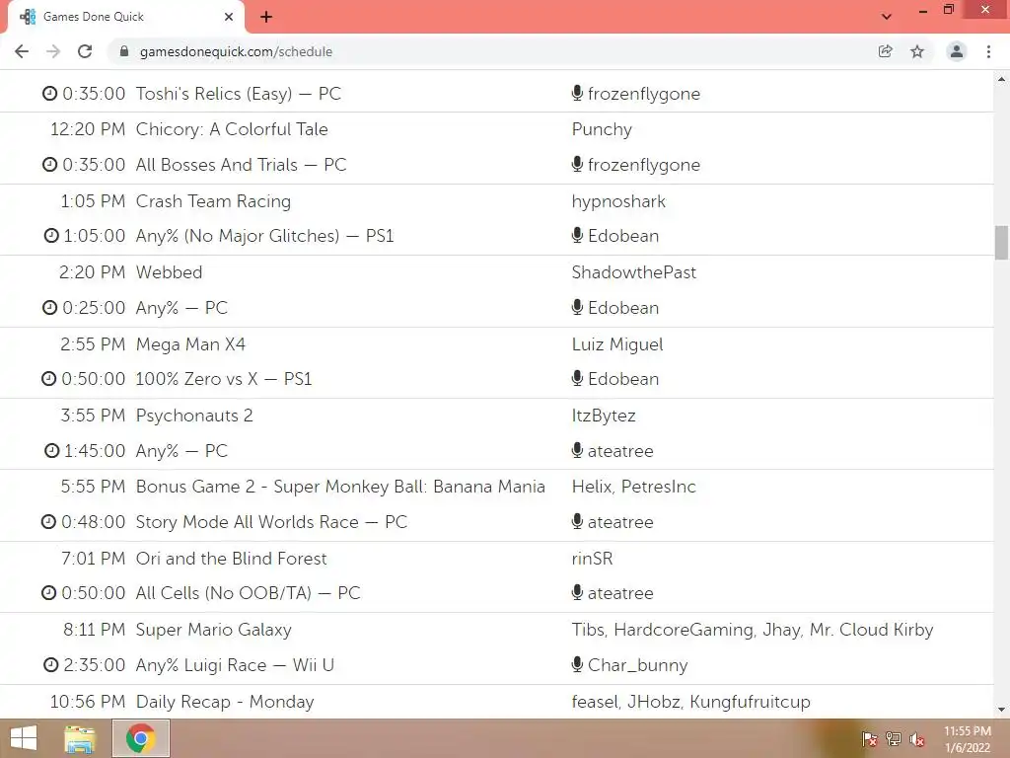Click runner name Luiz Miguel

coord(617,344)
